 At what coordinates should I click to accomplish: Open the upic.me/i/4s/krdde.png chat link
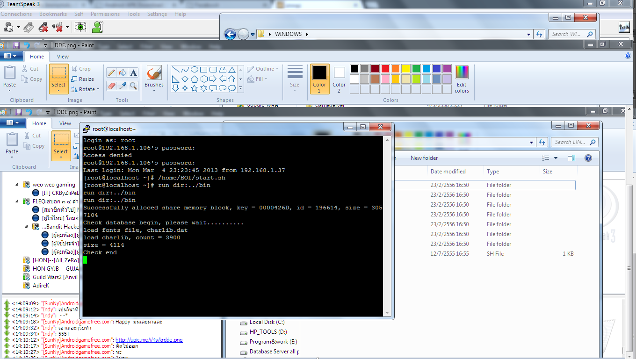click(x=149, y=340)
